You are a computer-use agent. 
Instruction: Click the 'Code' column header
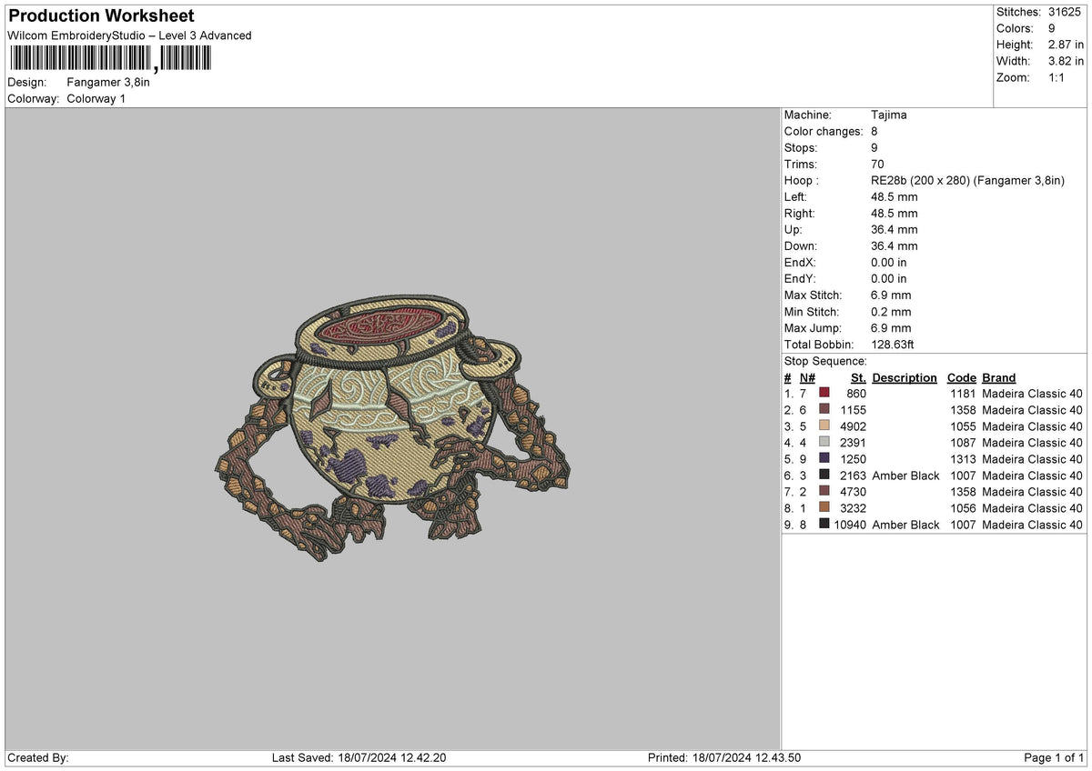pyautogui.click(x=961, y=377)
